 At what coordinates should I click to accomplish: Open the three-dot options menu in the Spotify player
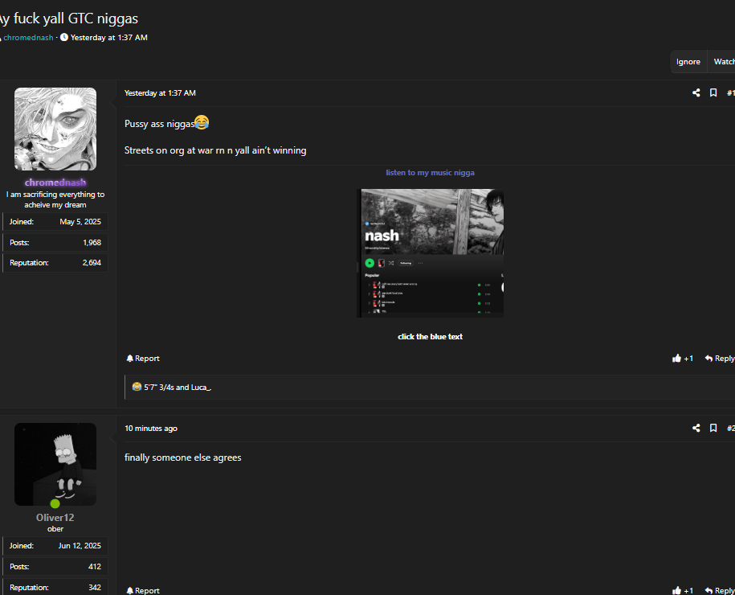pos(420,263)
